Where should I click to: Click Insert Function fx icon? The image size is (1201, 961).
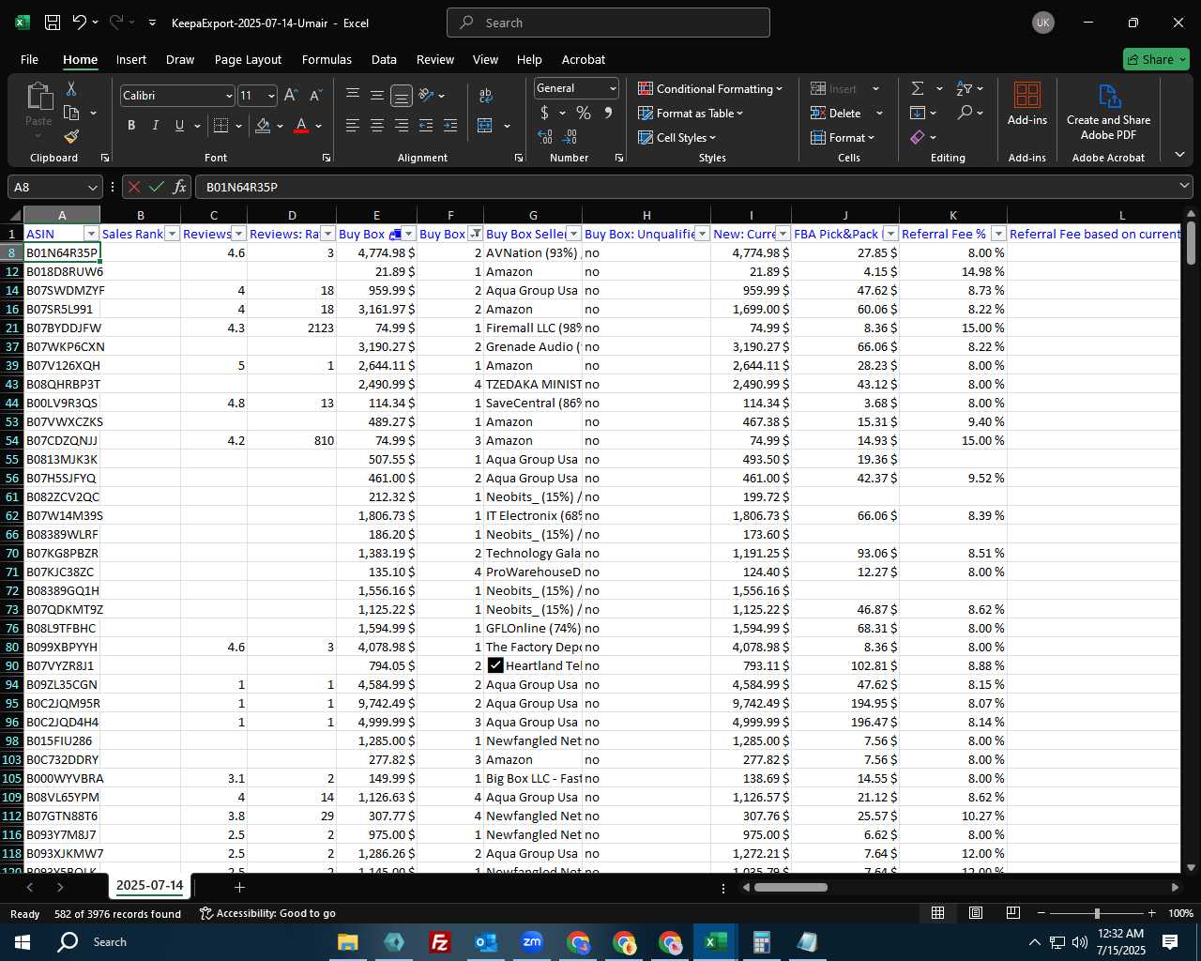(180, 187)
